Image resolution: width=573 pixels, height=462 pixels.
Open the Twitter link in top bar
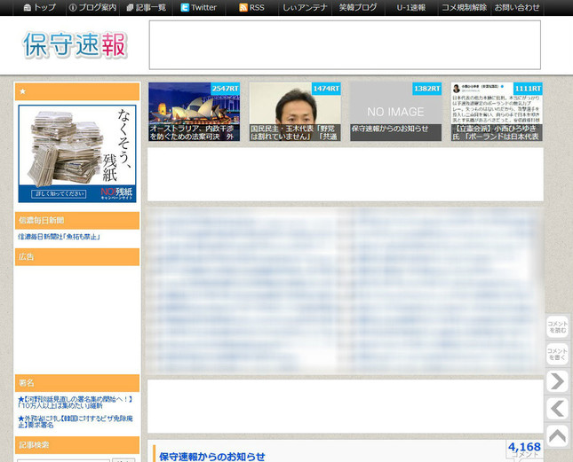[198, 7]
